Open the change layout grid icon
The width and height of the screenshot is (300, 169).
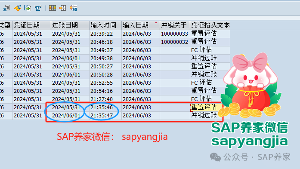pos(53,8)
